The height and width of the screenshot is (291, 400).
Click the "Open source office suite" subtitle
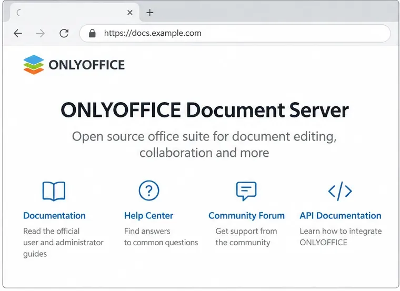[204, 145]
